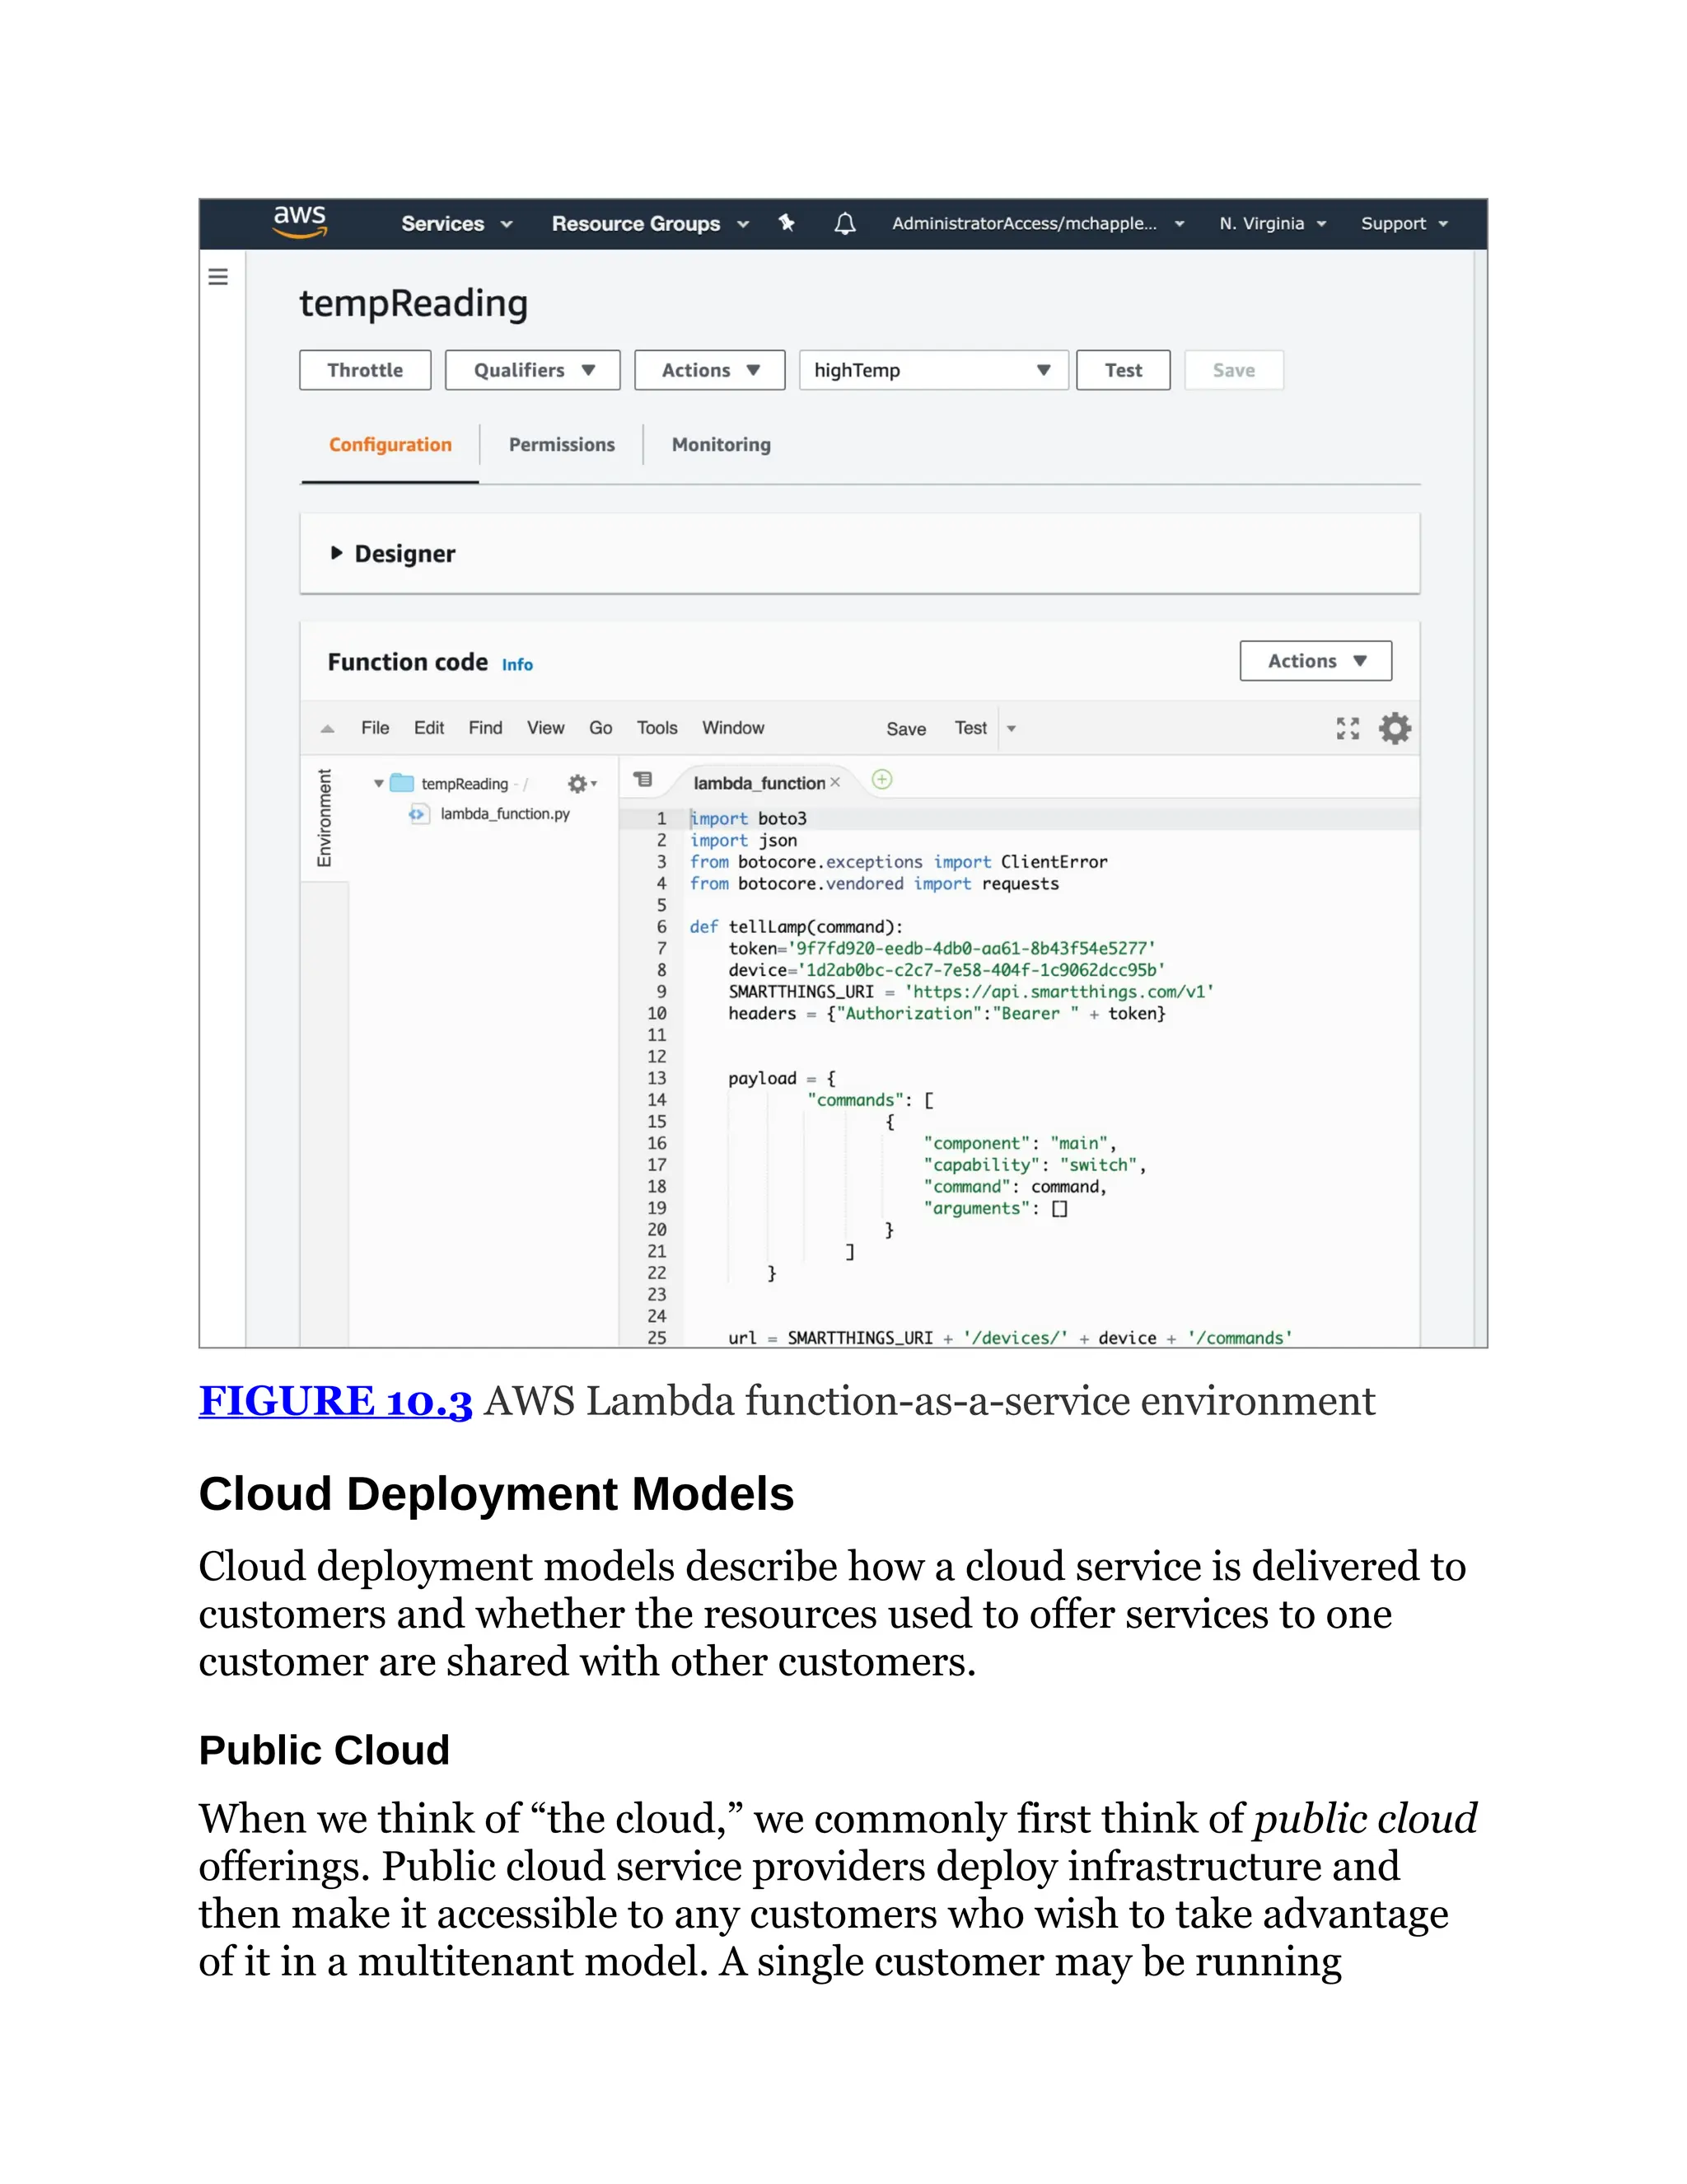The width and height of the screenshot is (1687, 2184).
Task: Close the lambda_function tab
Action: [834, 782]
